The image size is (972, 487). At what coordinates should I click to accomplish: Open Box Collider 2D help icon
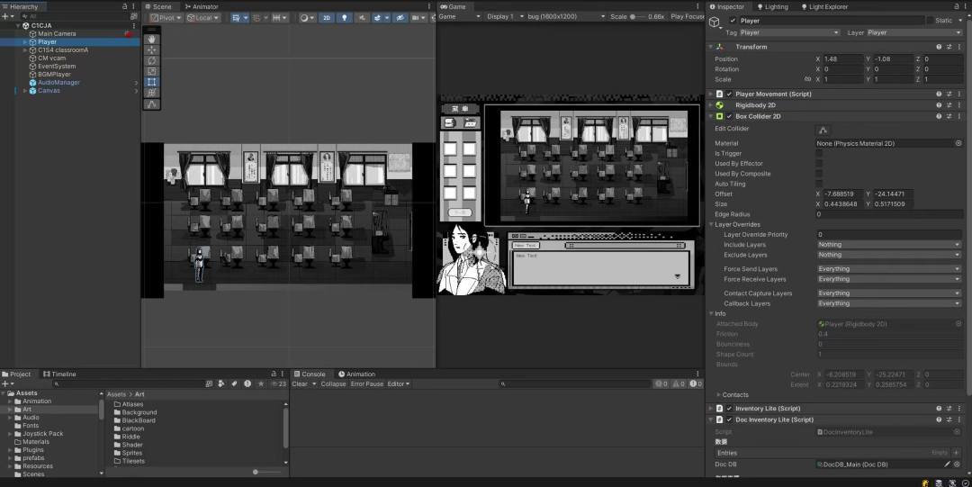click(939, 116)
